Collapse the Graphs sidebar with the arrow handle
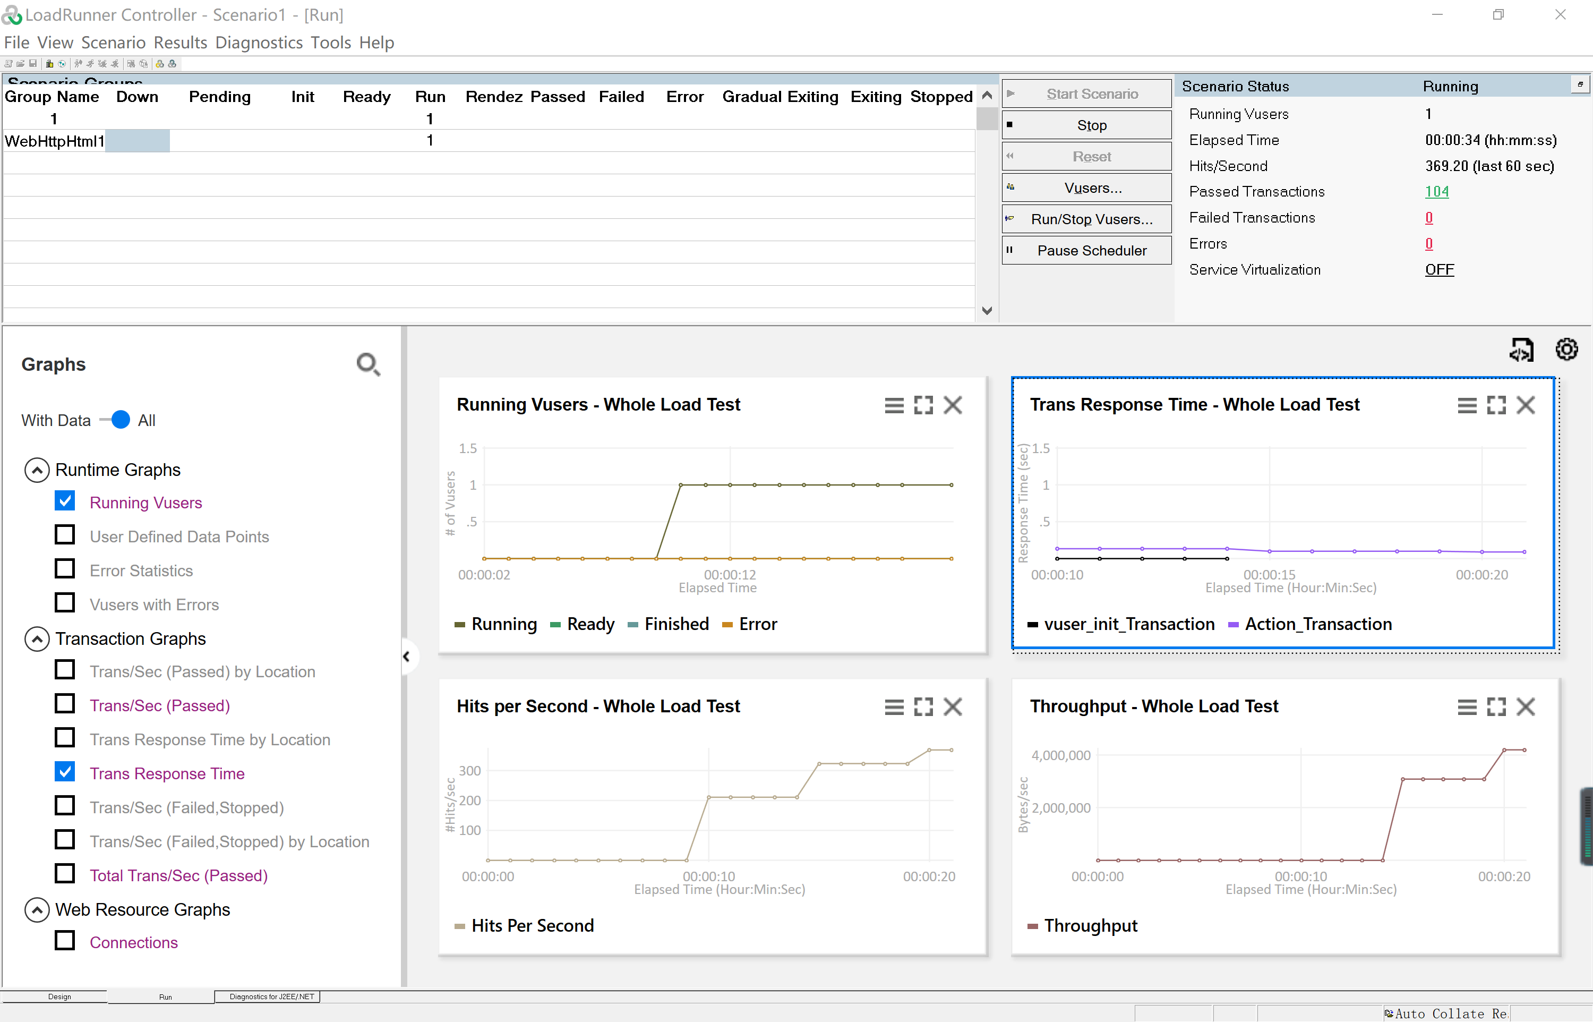This screenshot has width=1593, height=1022. pos(407,657)
